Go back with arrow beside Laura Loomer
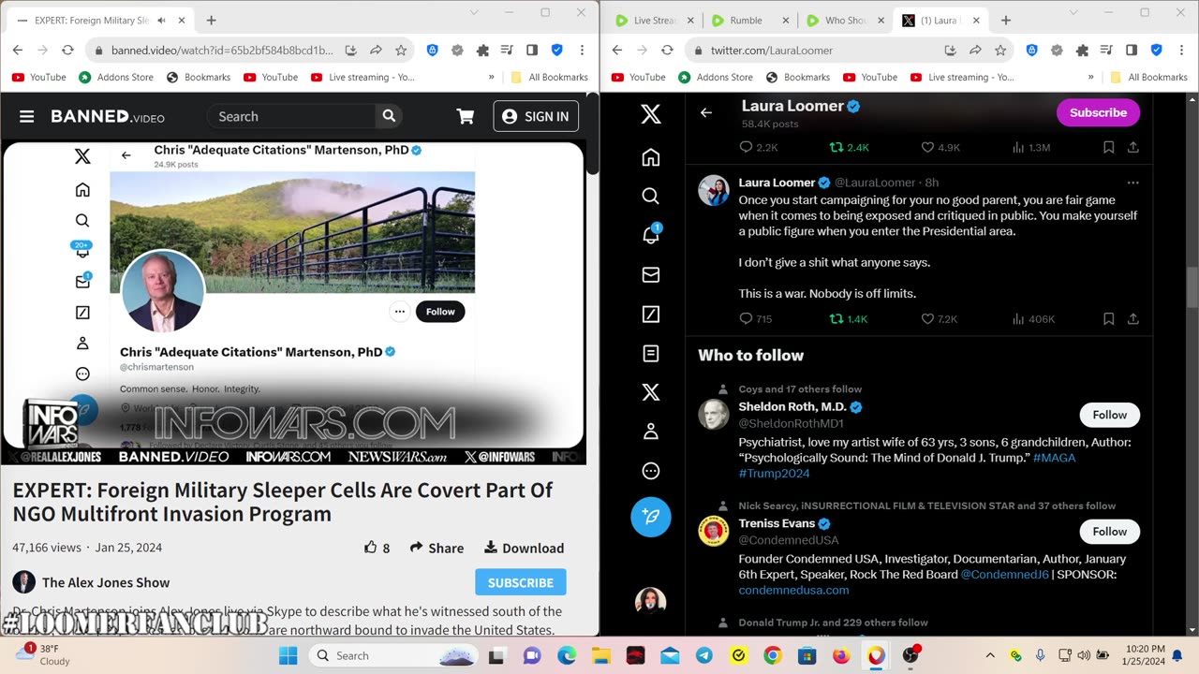Screen dimensions: 1199x674 (x=706, y=112)
